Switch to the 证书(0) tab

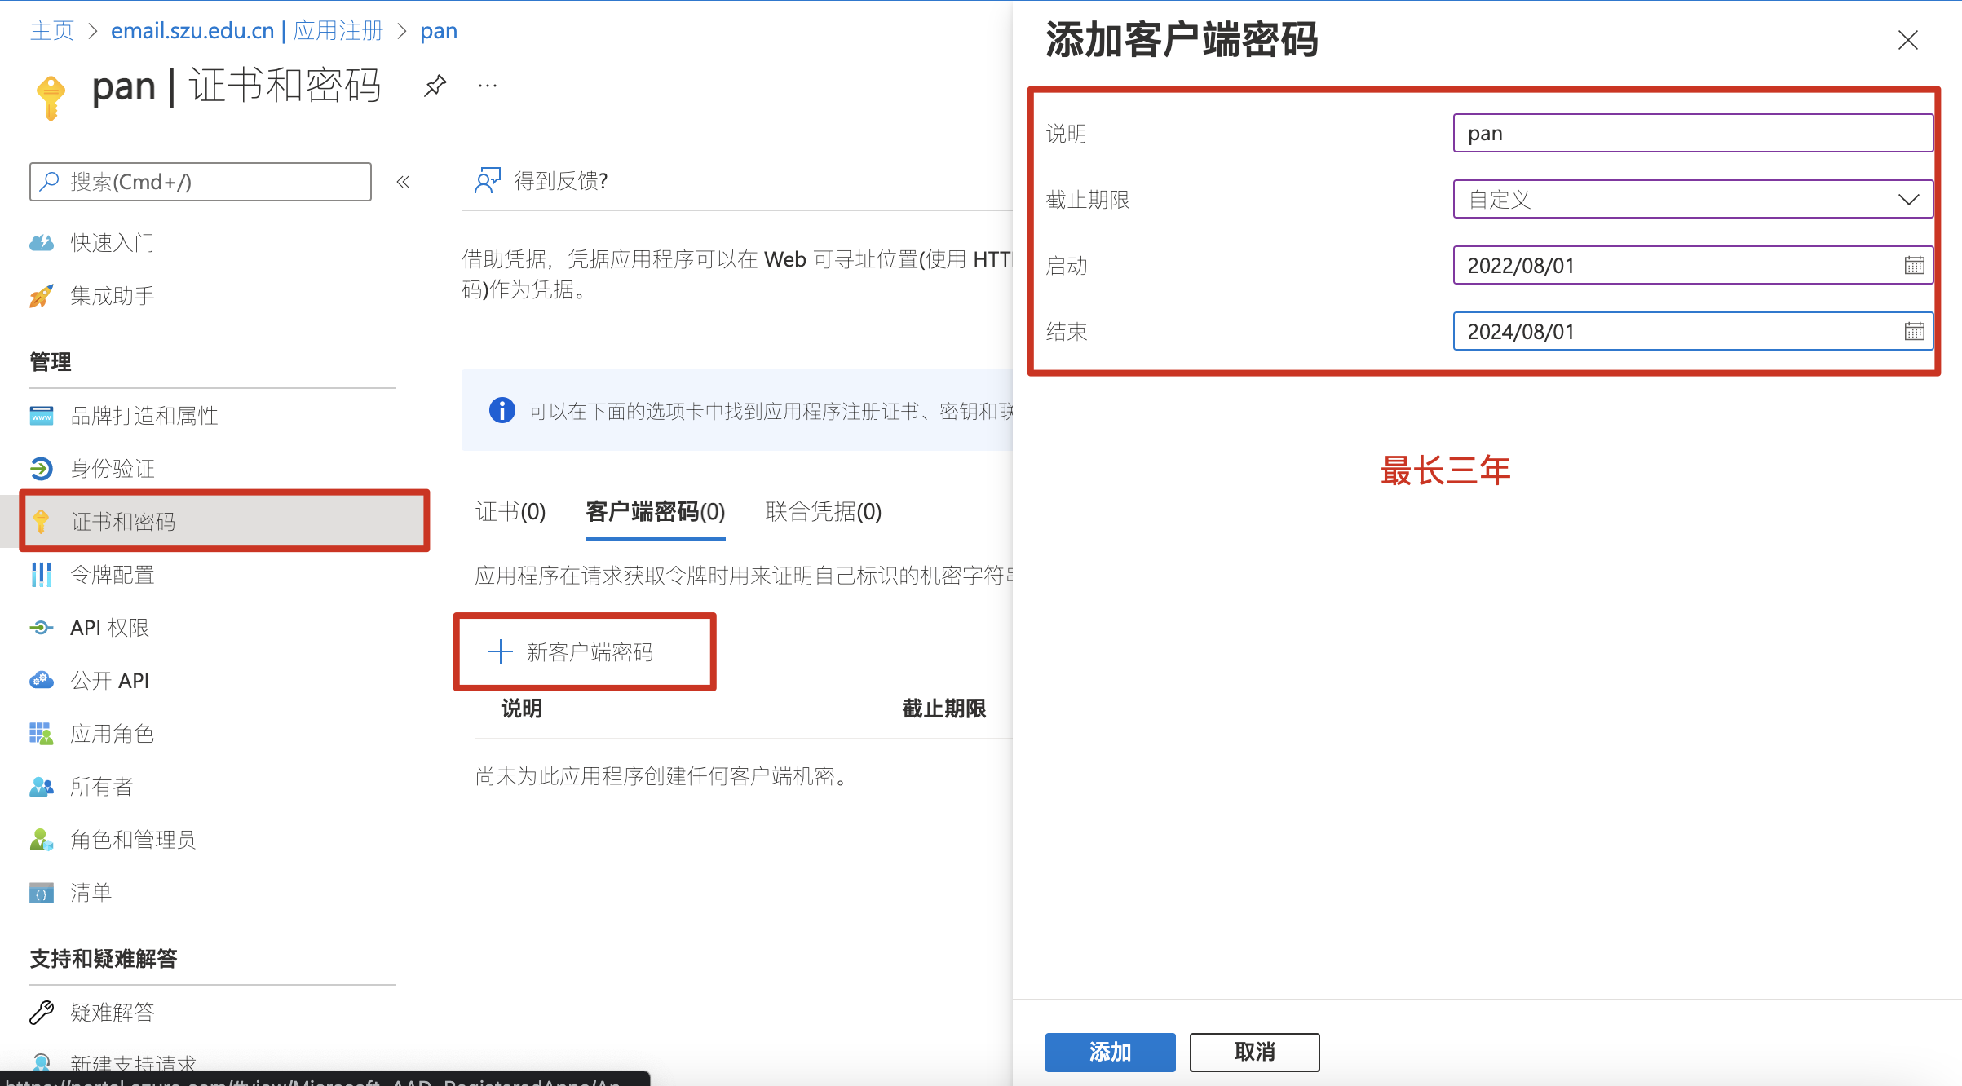(510, 512)
